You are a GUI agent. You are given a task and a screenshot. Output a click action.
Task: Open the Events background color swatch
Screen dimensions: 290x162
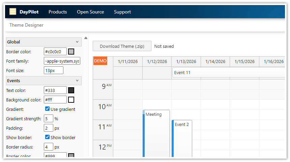[71, 100]
